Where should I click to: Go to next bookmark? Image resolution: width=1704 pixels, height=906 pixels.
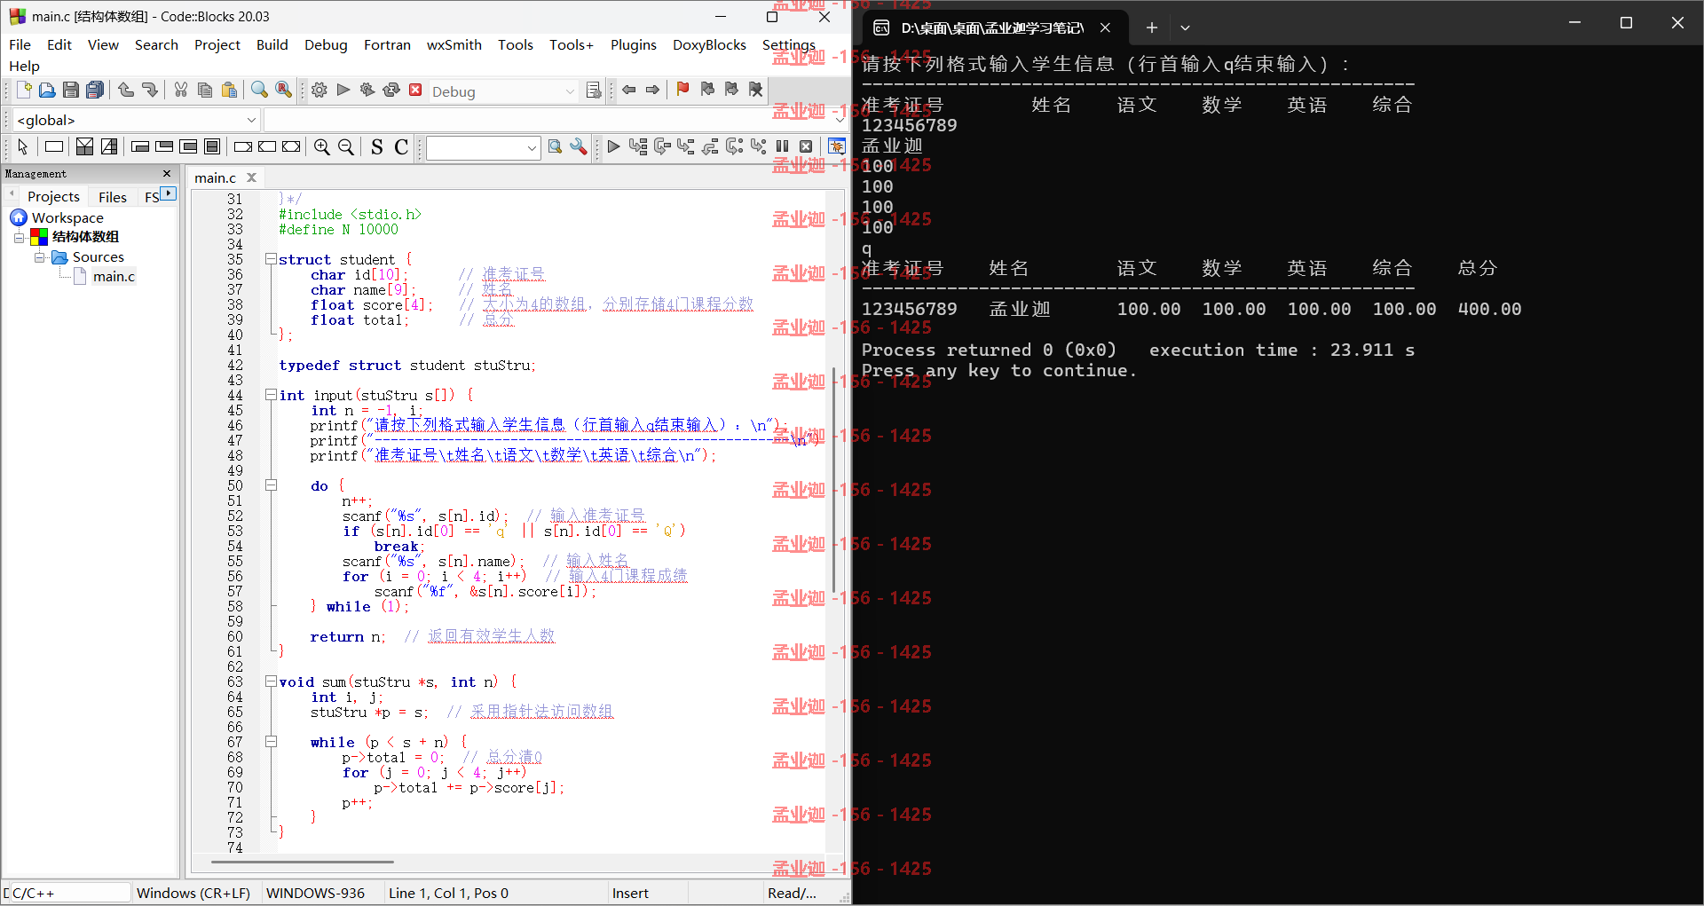pos(731,90)
